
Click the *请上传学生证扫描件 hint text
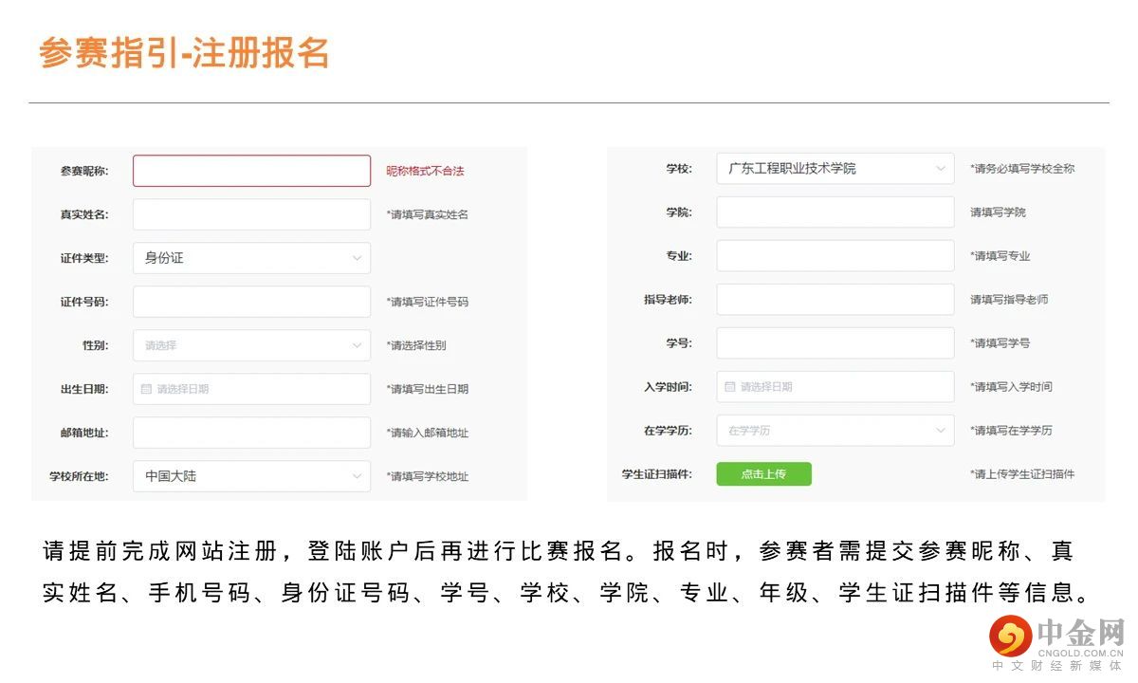click(x=1022, y=474)
